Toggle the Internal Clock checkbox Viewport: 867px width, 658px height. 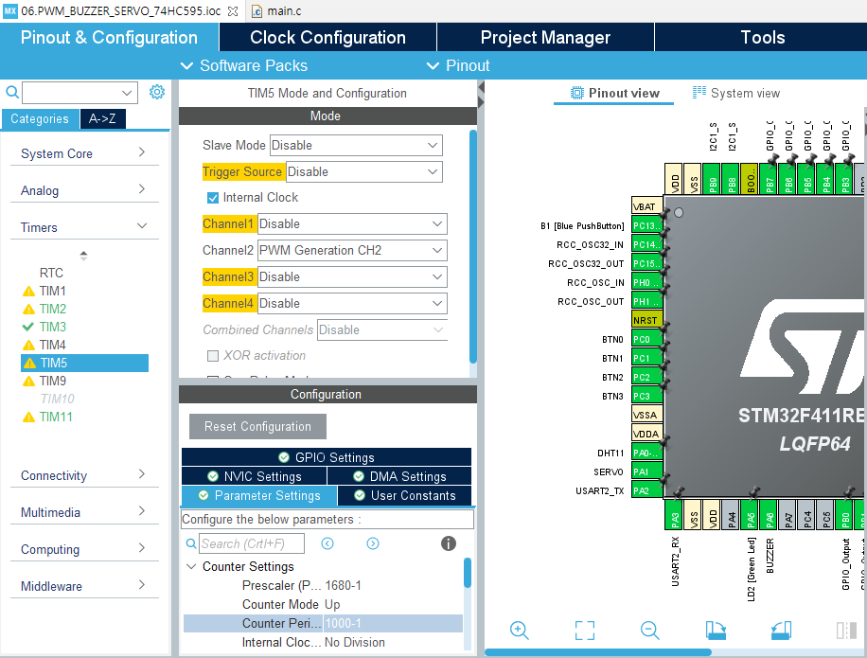(212, 197)
